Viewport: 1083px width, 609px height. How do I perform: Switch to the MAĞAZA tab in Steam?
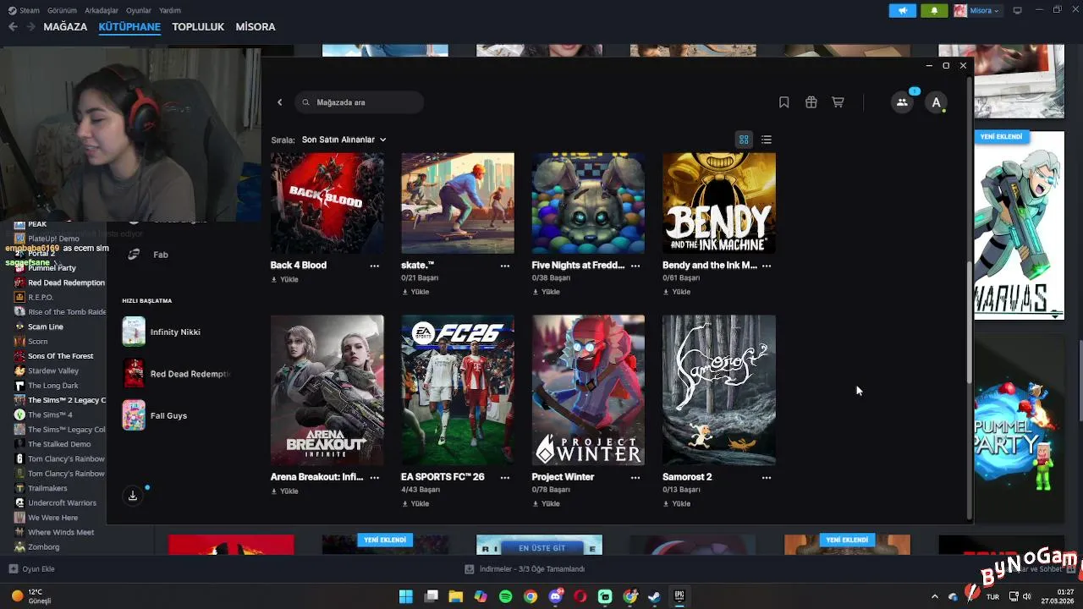click(x=65, y=27)
